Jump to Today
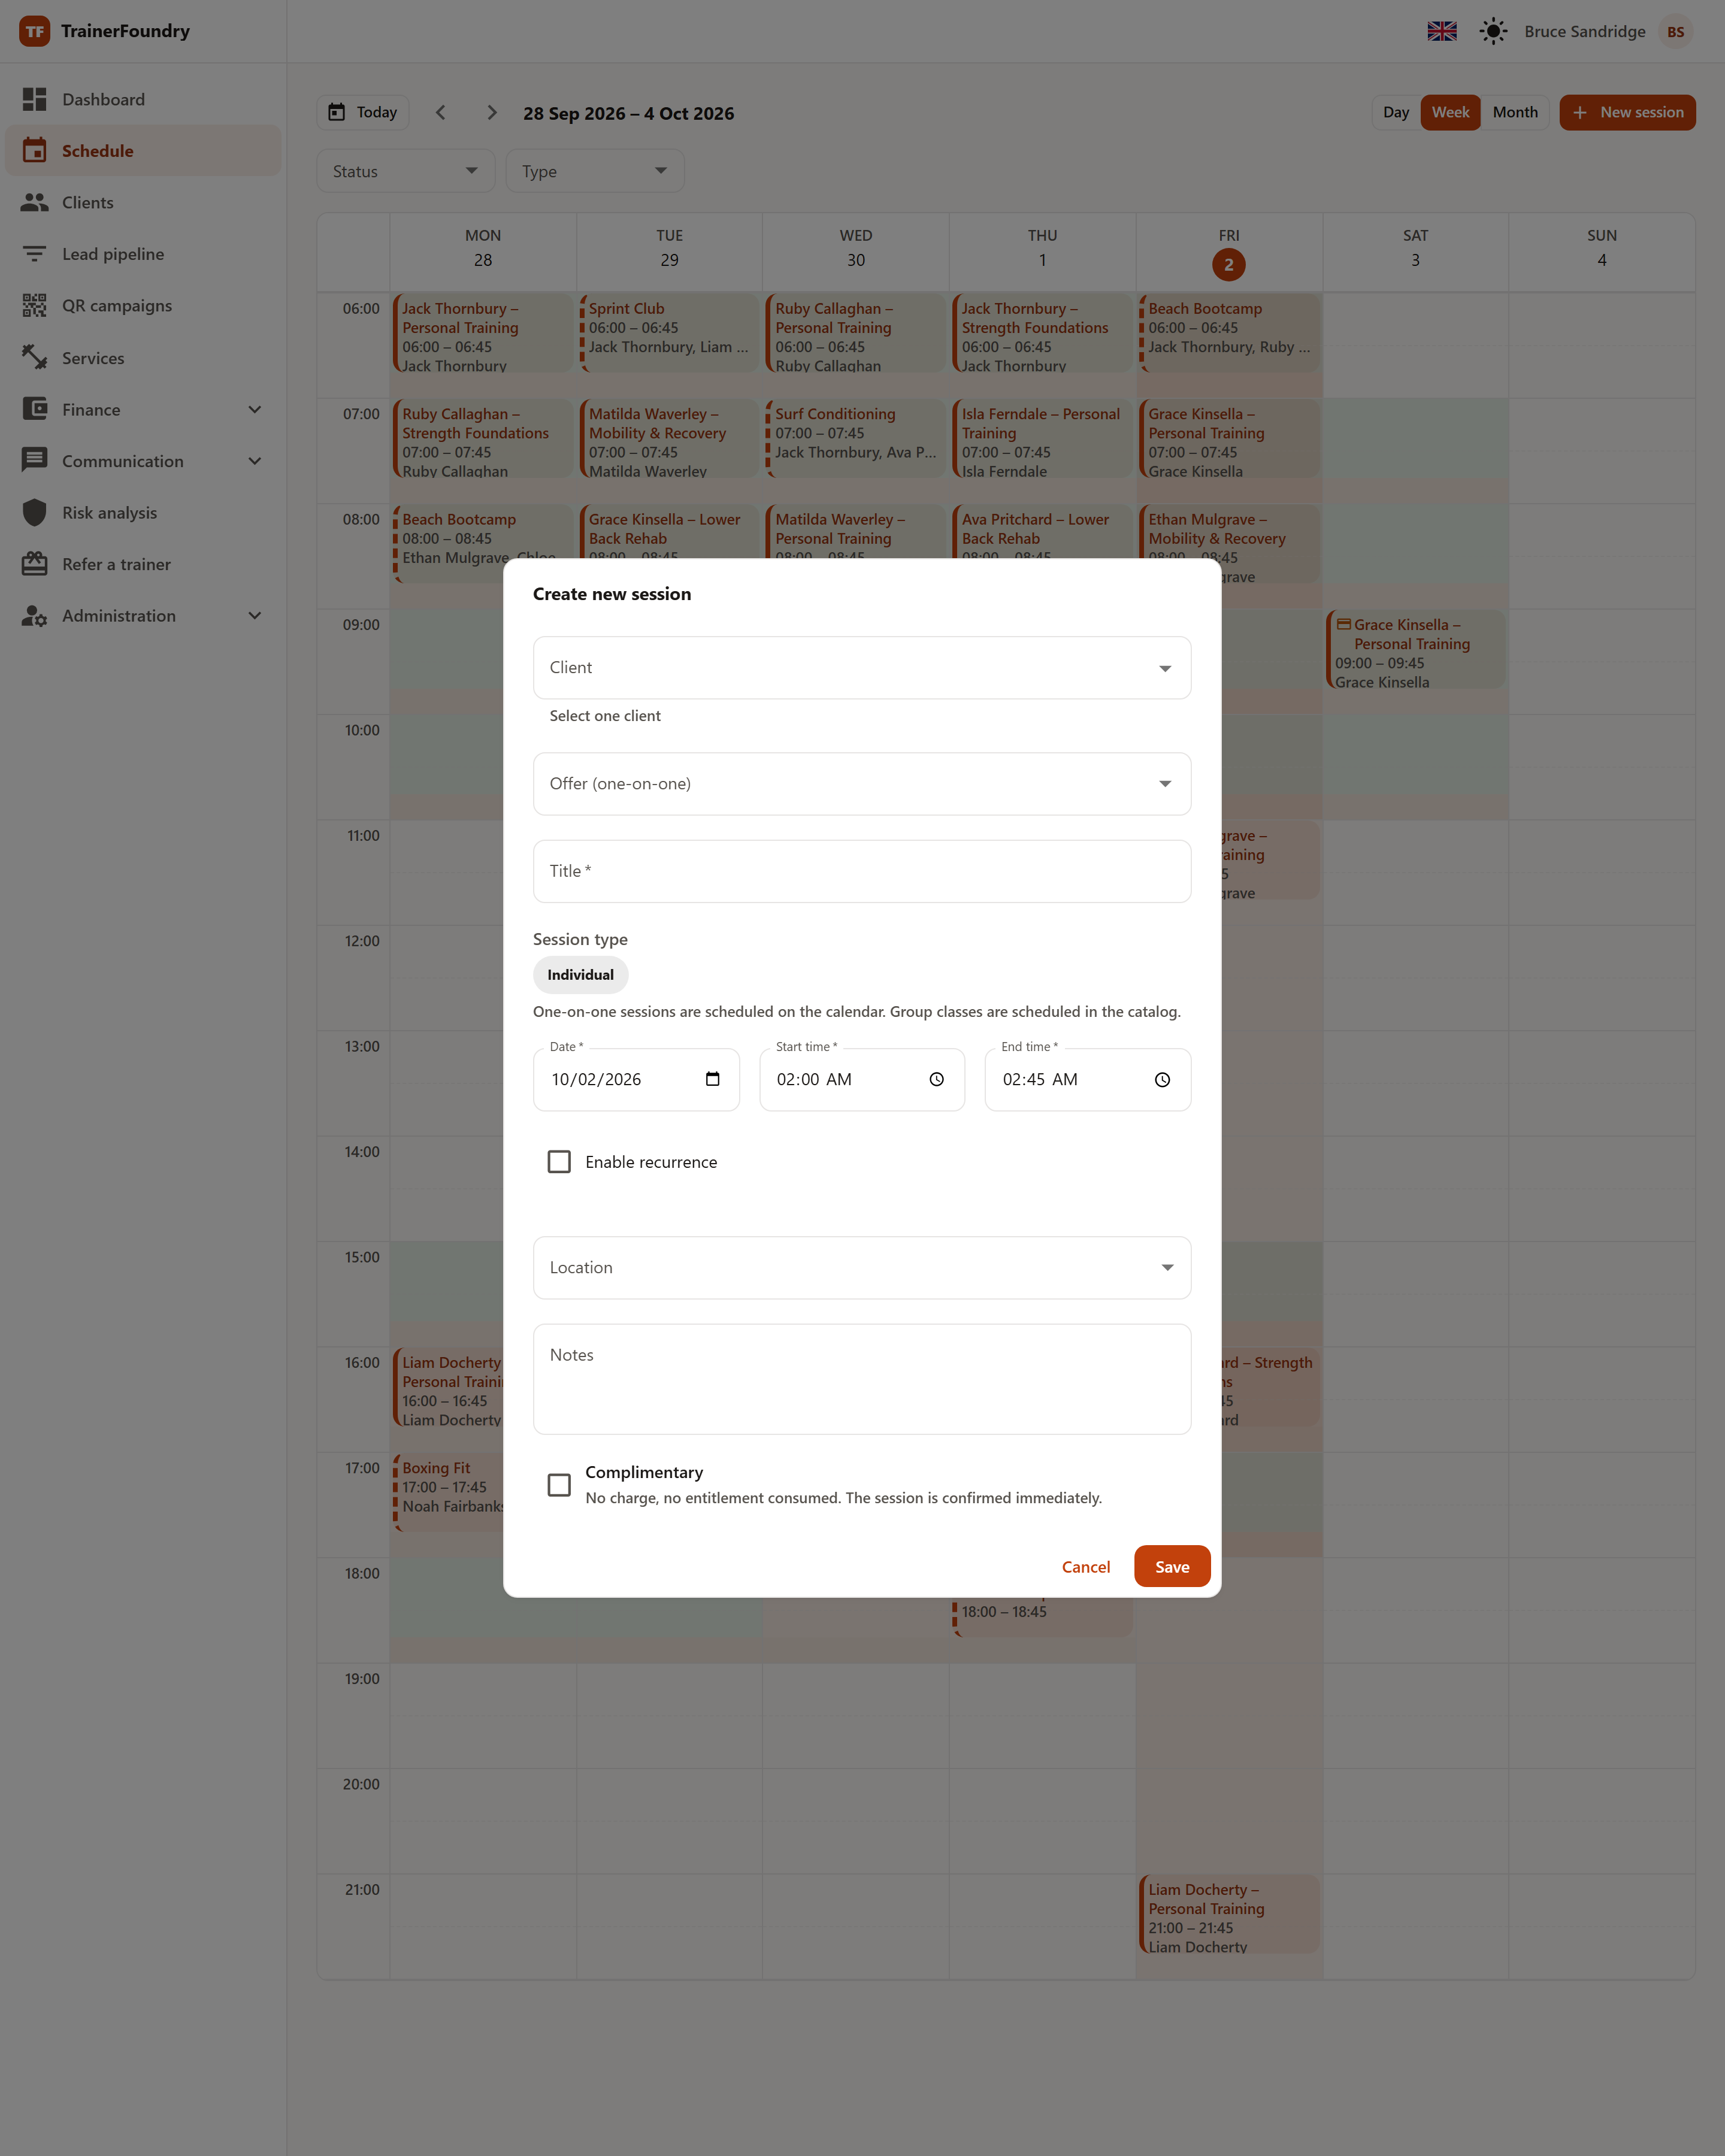The image size is (1725, 2156). click(363, 112)
